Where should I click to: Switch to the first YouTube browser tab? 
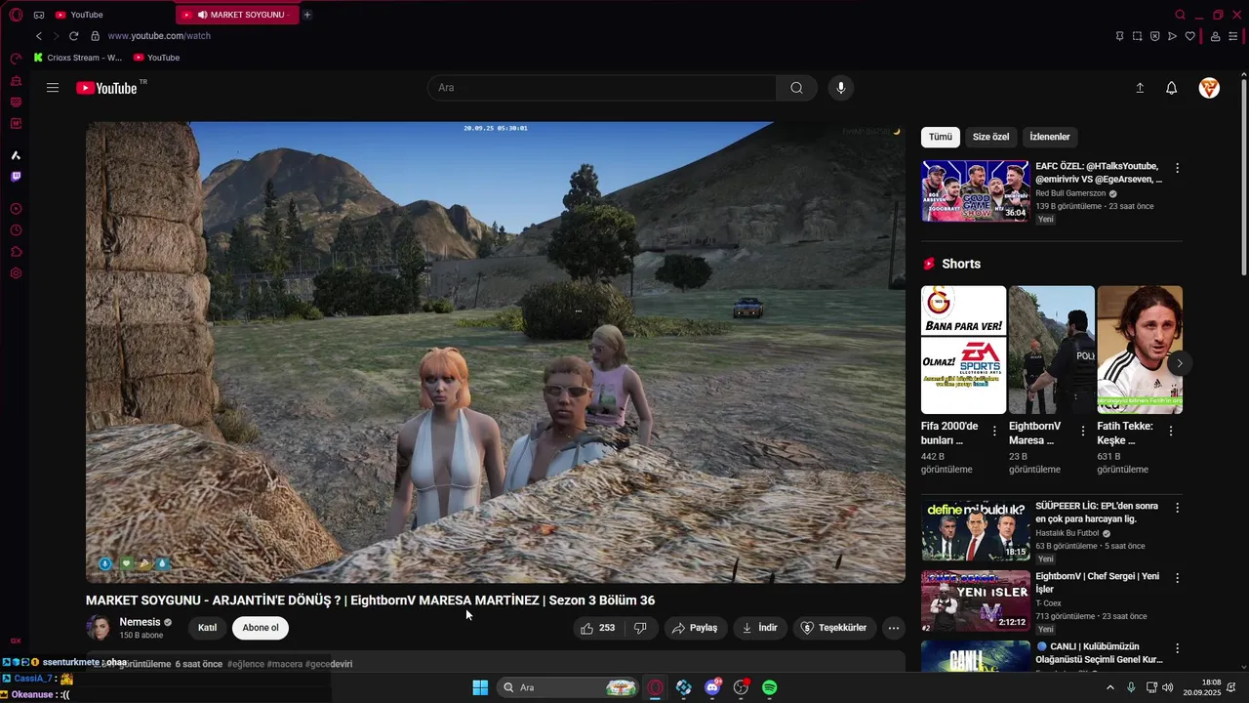(x=107, y=15)
